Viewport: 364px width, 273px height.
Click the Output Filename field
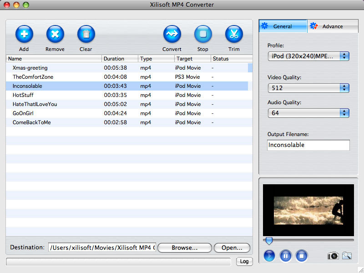308,145
